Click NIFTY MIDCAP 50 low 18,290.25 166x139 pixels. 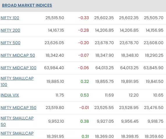(x=154, y=55)
